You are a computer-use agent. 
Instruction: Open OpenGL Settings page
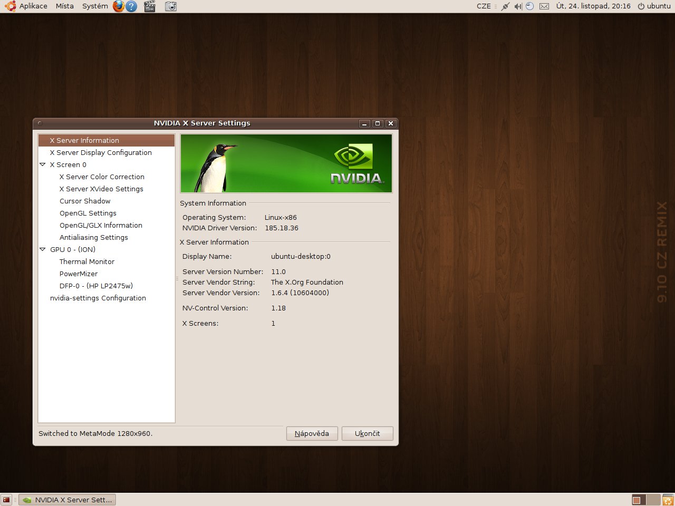click(x=88, y=213)
